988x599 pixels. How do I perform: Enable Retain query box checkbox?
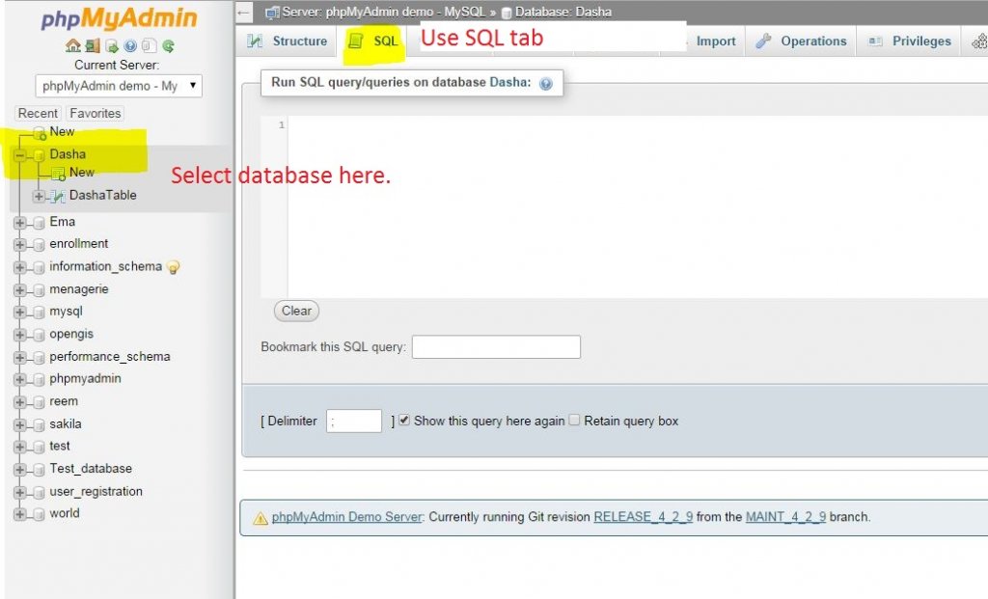pyautogui.click(x=574, y=421)
